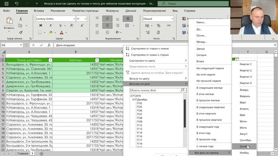The width and height of the screenshot is (278, 156).
Task: Decrease font size with small A icon
Action: [x=82, y=26]
